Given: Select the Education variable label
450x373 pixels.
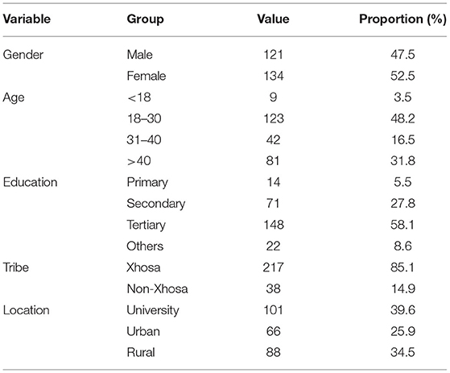Looking at the screenshot, I should (30, 182).
